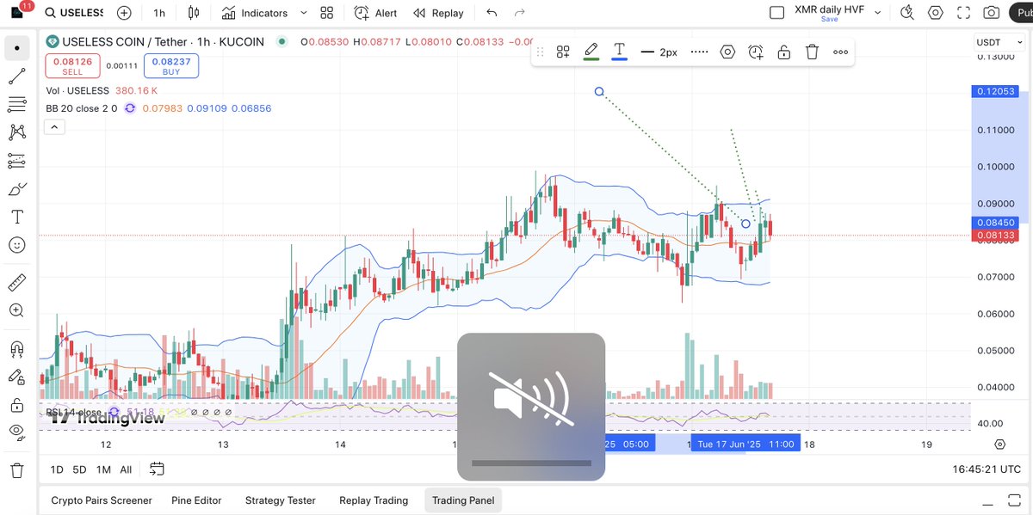Open the forecasting and measurement tools
1033x515 pixels.
[16, 161]
